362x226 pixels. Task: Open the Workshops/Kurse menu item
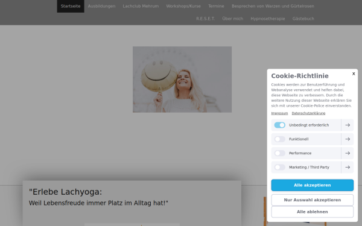(x=183, y=6)
